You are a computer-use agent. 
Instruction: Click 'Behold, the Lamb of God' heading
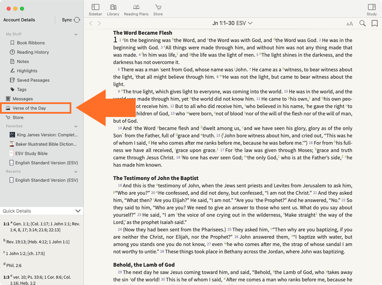click(144, 265)
